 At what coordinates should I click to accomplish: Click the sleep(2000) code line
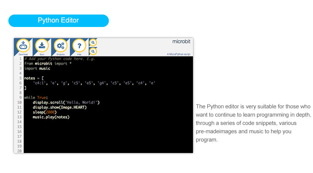tap(45, 112)
